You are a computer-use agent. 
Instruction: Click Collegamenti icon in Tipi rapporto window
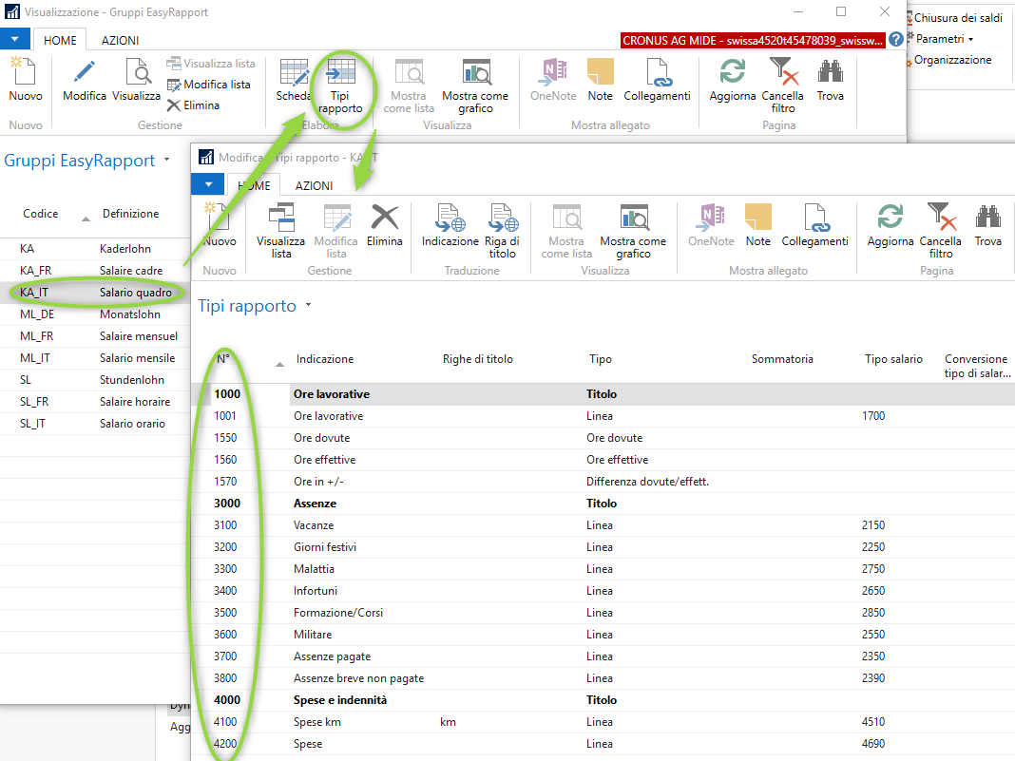[814, 219]
